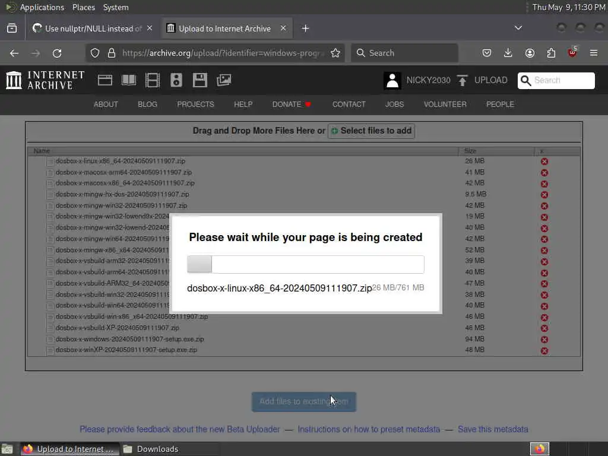Open the JOBS menu item
This screenshot has height=456, width=608.
click(395, 104)
